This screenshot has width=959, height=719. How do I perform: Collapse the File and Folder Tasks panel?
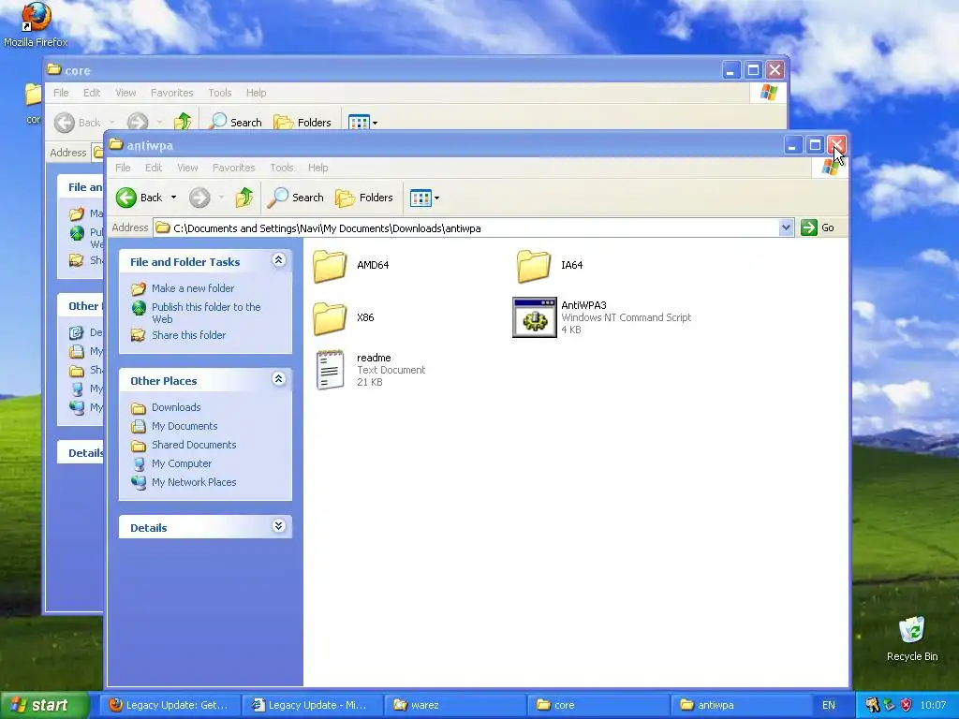[278, 260]
